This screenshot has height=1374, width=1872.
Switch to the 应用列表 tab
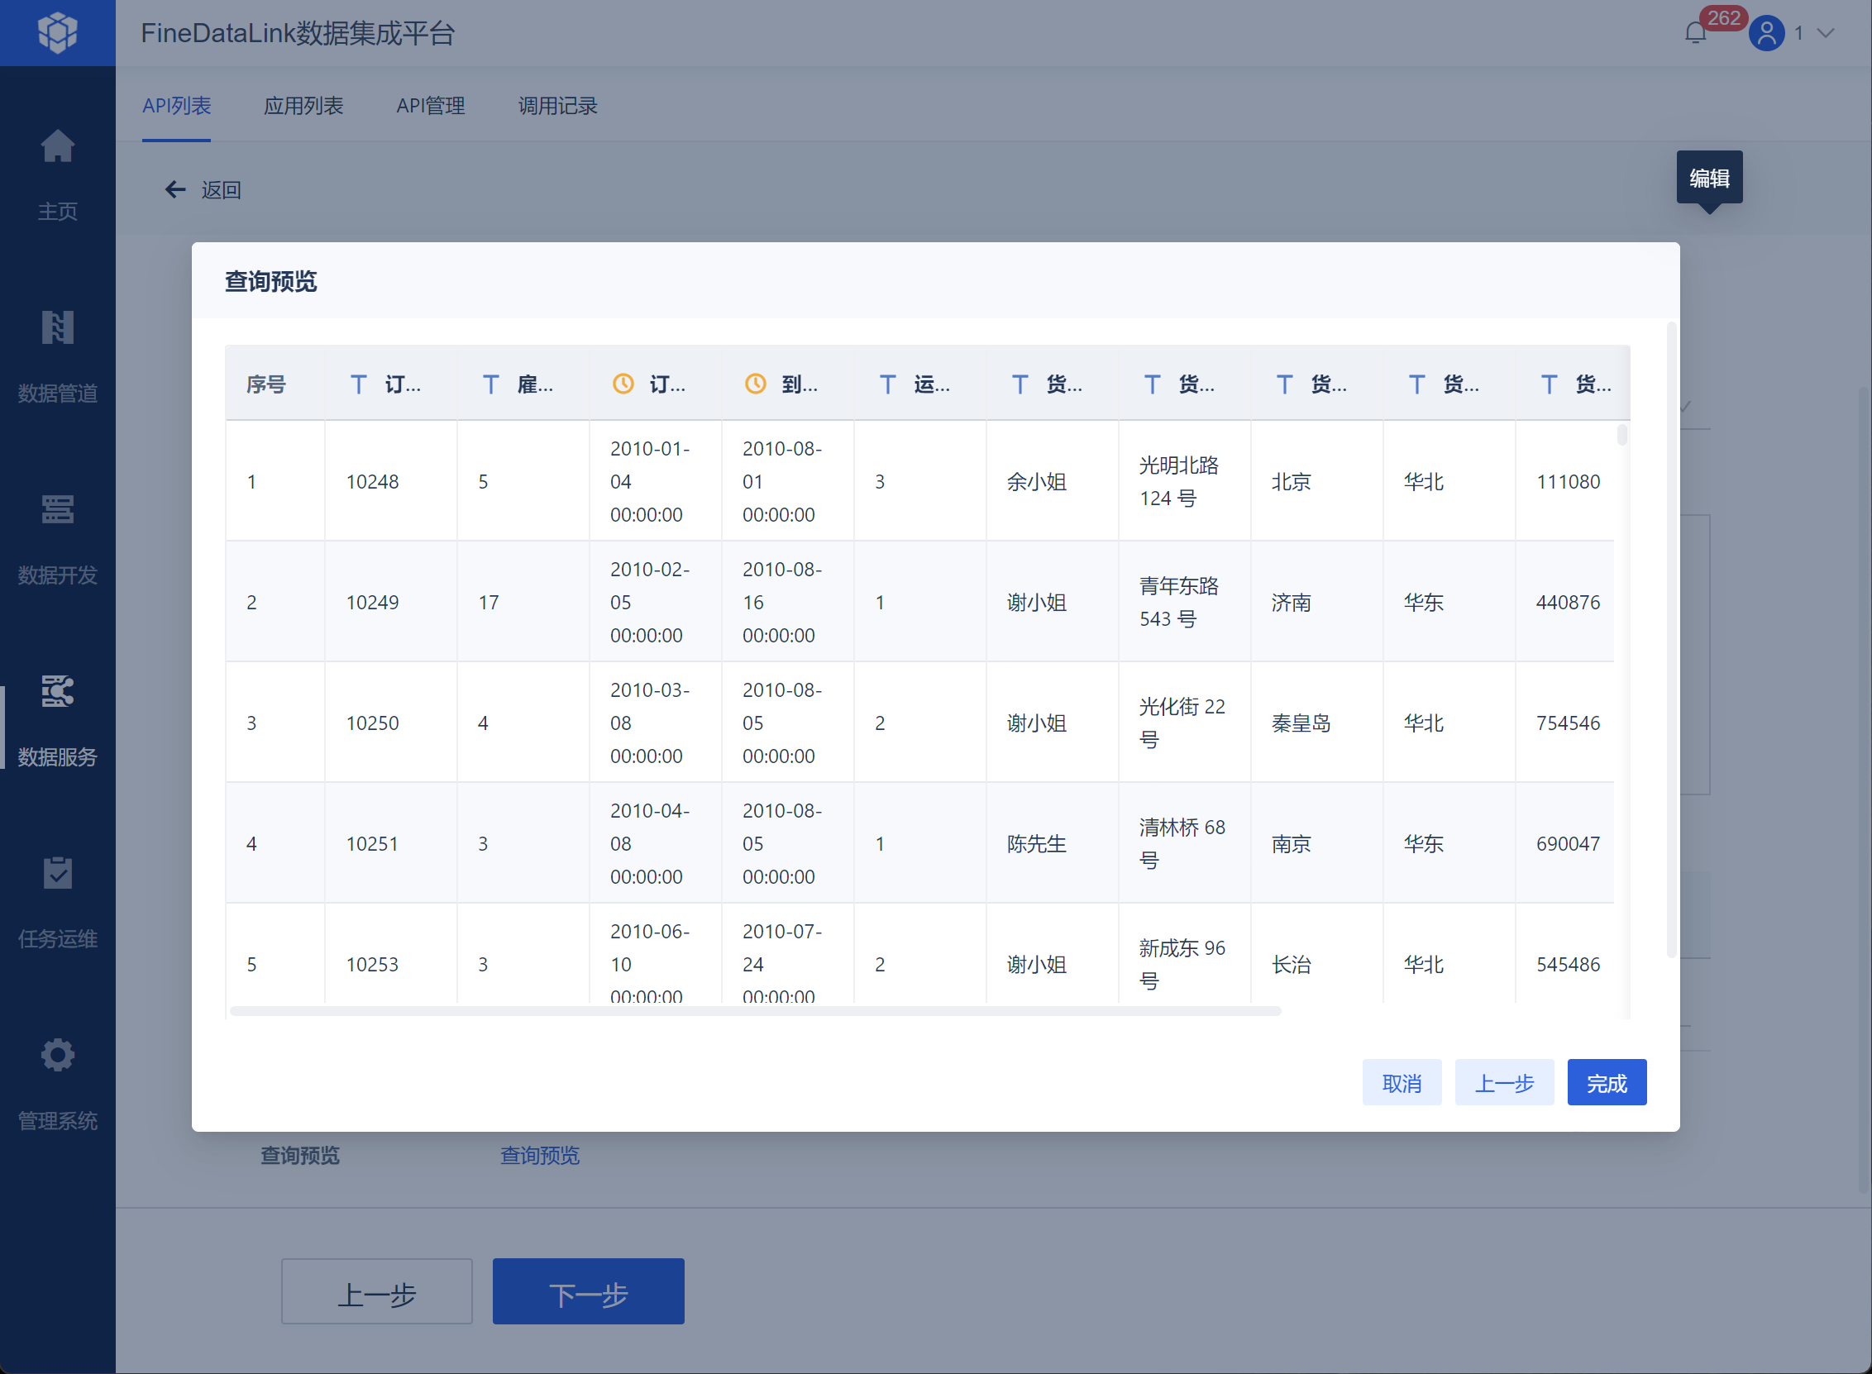coord(303,106)
